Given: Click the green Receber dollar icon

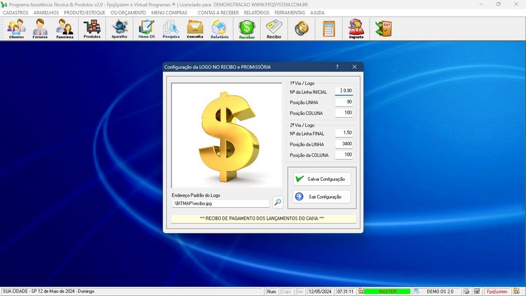Looking at the screenshot, I should [247, 29].
